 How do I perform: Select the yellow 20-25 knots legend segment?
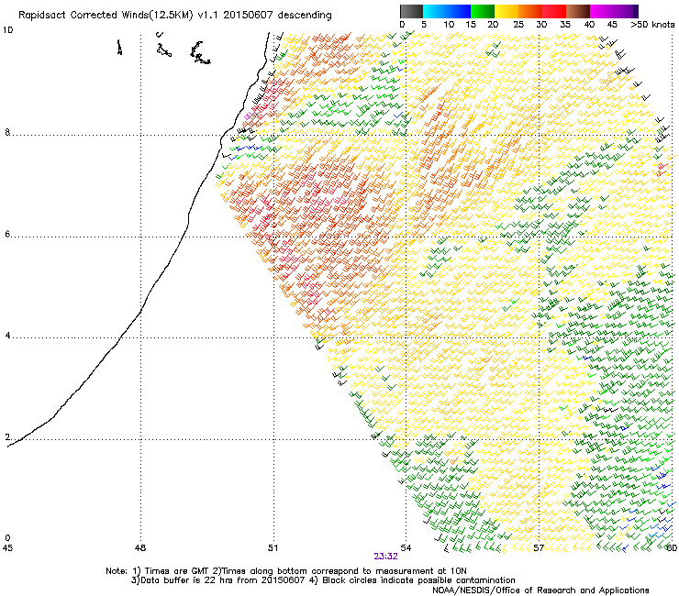pos(506,11)
